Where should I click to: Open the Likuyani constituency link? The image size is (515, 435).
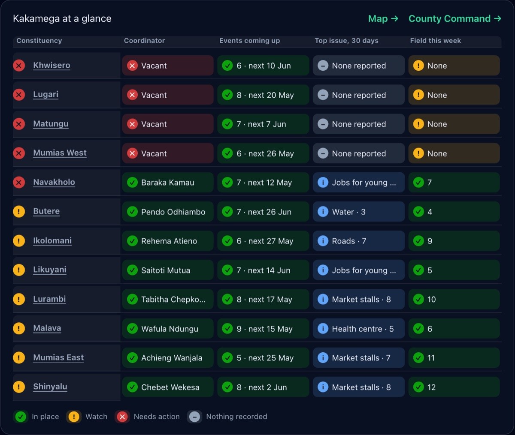pos(50,270)
